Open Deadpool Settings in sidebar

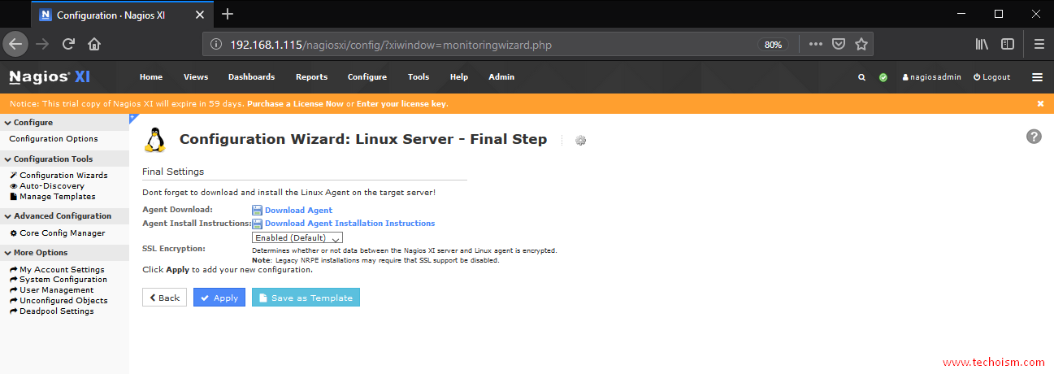point(51,311)
